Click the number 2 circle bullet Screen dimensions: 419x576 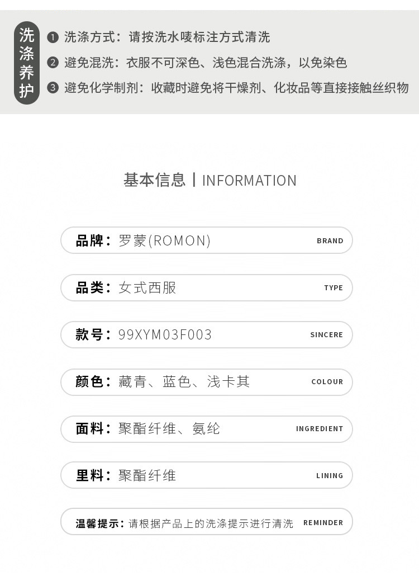point(53,63)
